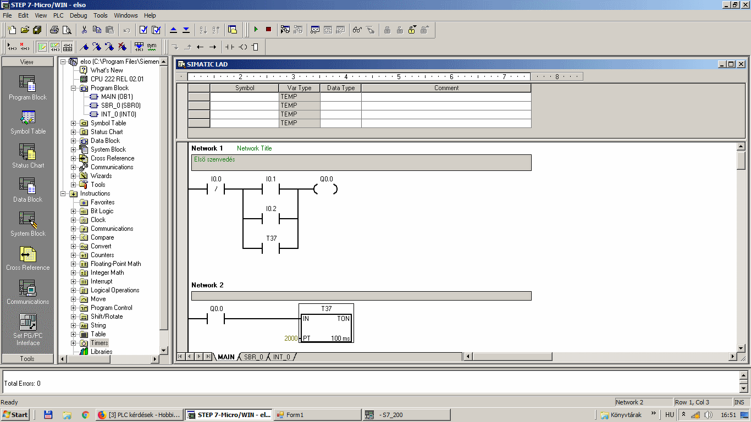
Task: Click the instruction tree vertical scrollbar
Action: pyautogui.click(x=163, y=206)
